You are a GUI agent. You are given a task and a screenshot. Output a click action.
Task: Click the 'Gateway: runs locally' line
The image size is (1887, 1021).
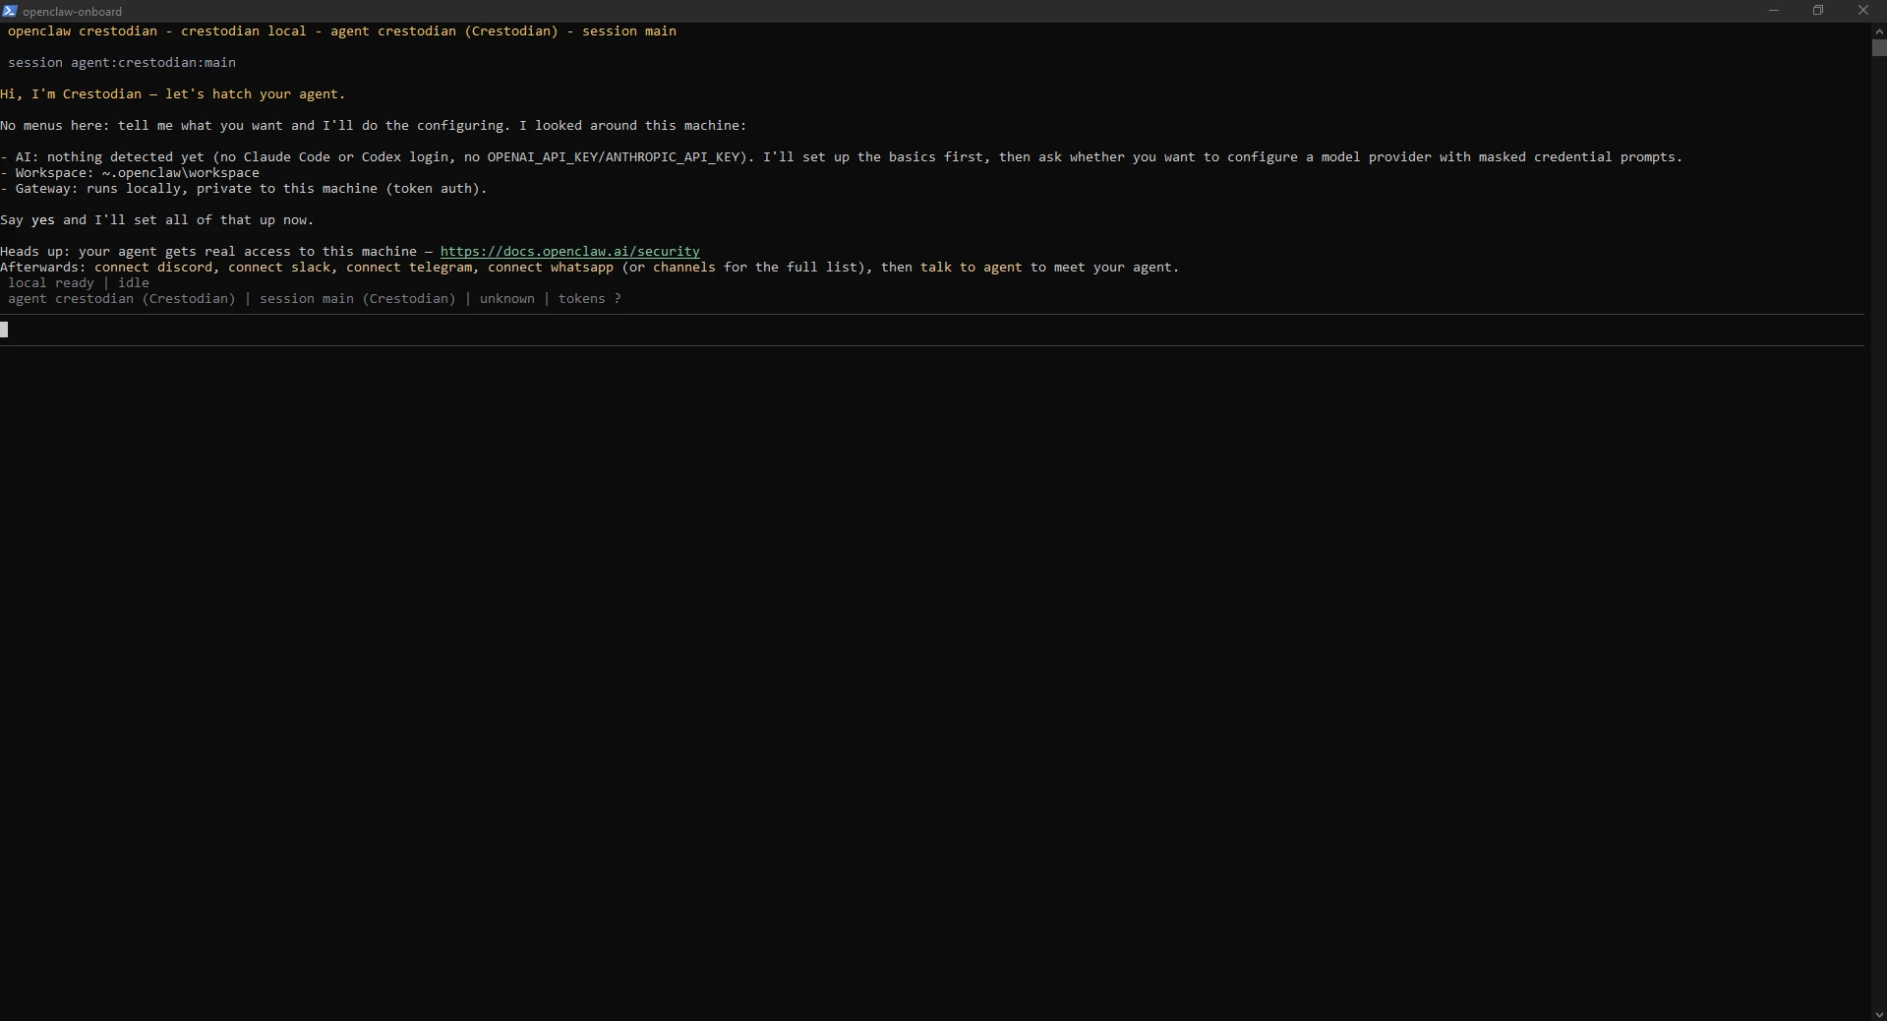click(244, 188)
